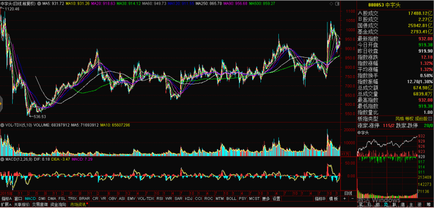Click the plus button to zoom in the chart
The width and height of the screenshot is (434, 208).
coord(345,198)
